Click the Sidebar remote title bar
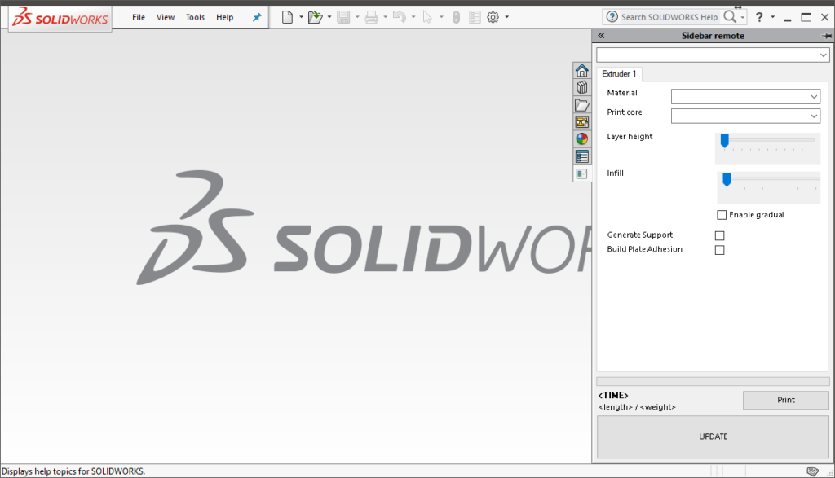 click(x=713, y=36)
